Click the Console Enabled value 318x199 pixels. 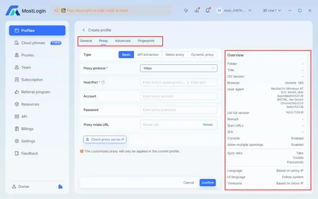point(297,138)
